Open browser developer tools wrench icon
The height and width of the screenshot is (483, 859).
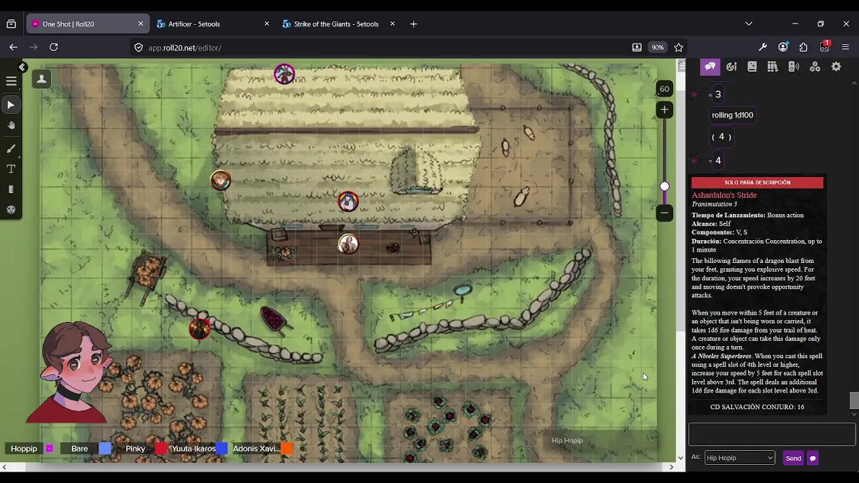[x=763, y=48]
